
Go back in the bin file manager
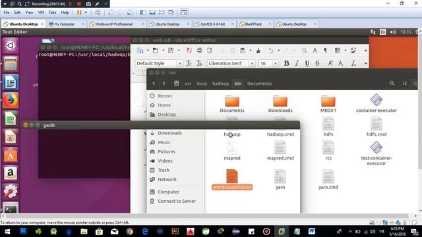point(154,84)
